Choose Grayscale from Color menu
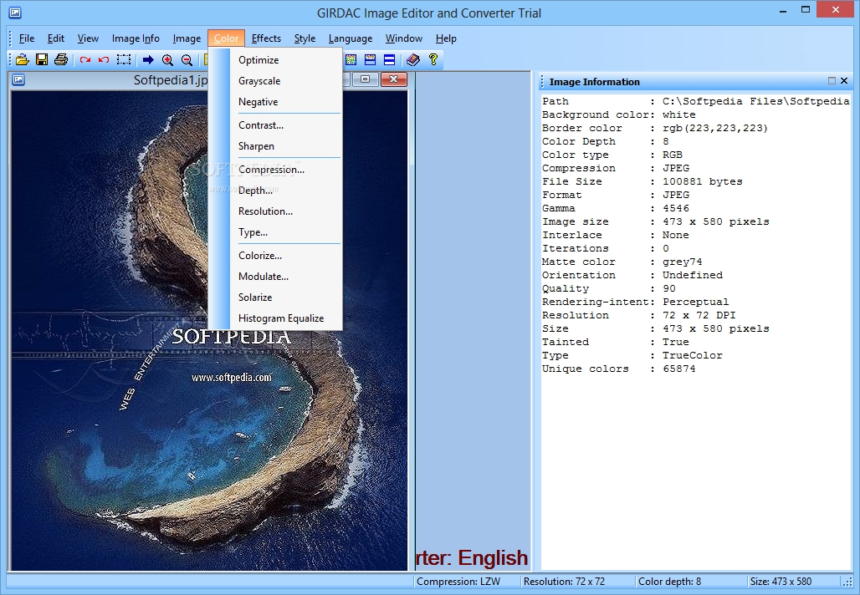This screenshot has height=595, width=860. [x=275, y=81]
